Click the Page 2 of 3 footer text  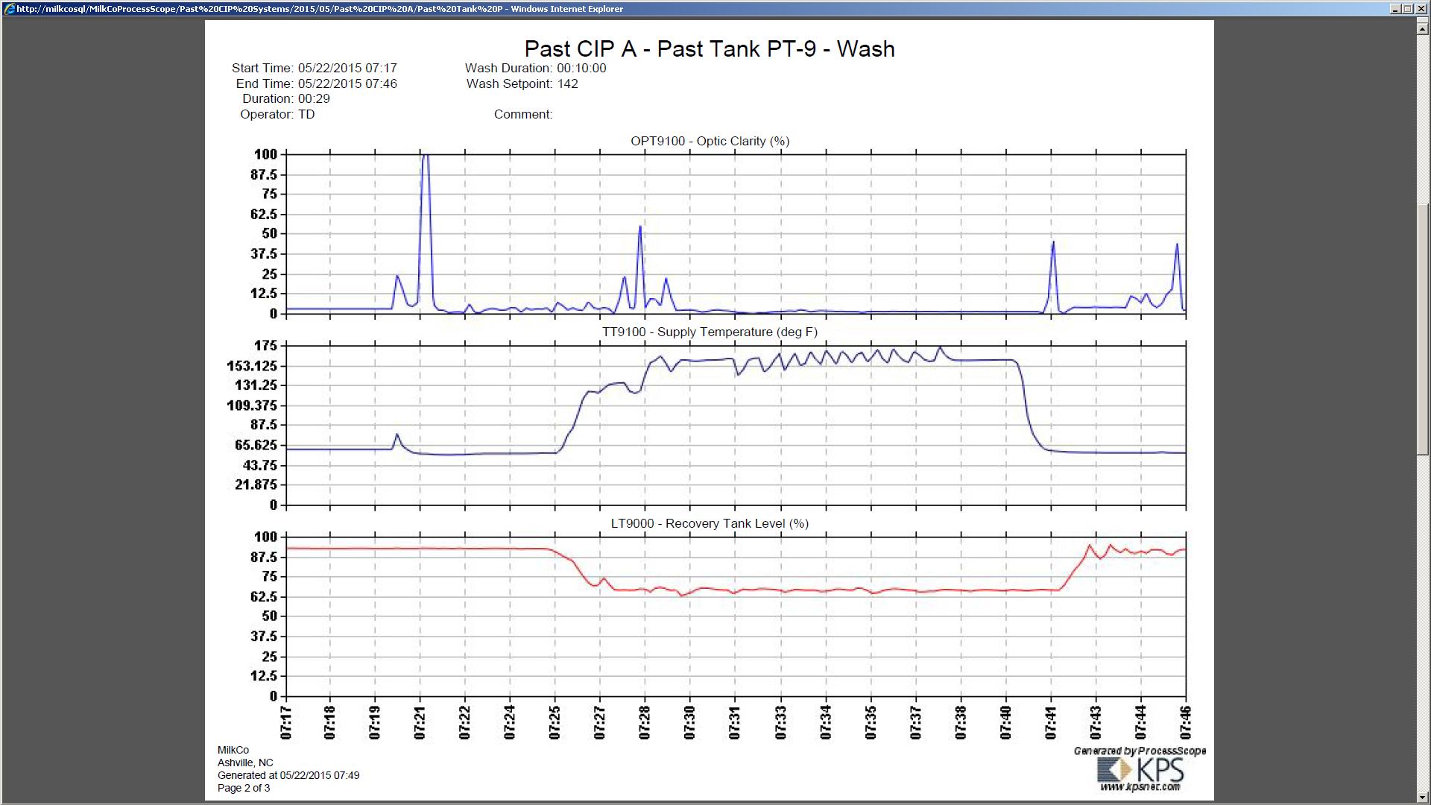[244, 788]
